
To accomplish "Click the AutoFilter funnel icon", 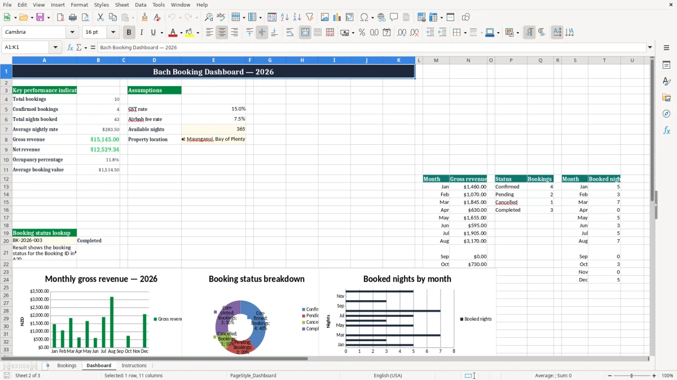I will pos(309,17).
